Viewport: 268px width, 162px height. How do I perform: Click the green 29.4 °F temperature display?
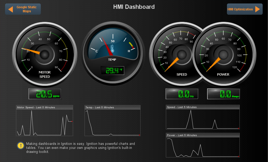pyautogui.click(x=113, y=71)
